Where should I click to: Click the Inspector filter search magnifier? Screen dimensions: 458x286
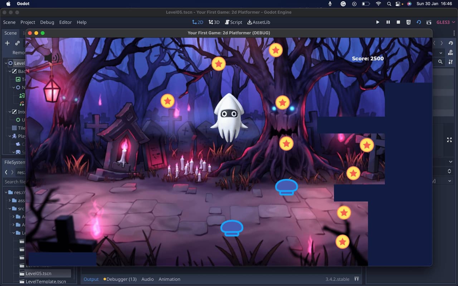click(440, 62)
